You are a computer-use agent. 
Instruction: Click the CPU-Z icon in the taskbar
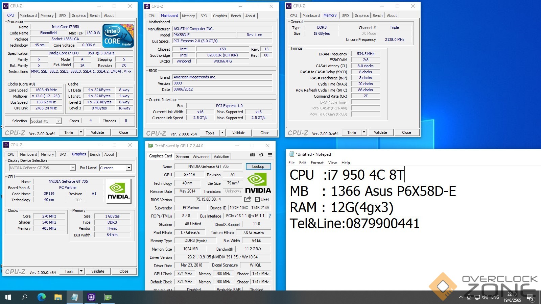tap(91, 297)
